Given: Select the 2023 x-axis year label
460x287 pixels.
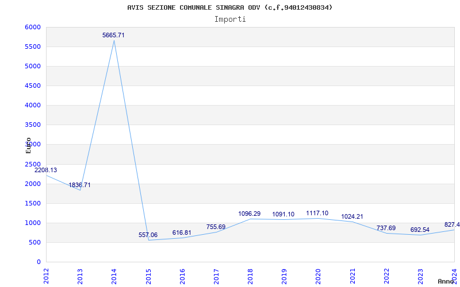Looking at the screenshot, I should tap(420, 276).
